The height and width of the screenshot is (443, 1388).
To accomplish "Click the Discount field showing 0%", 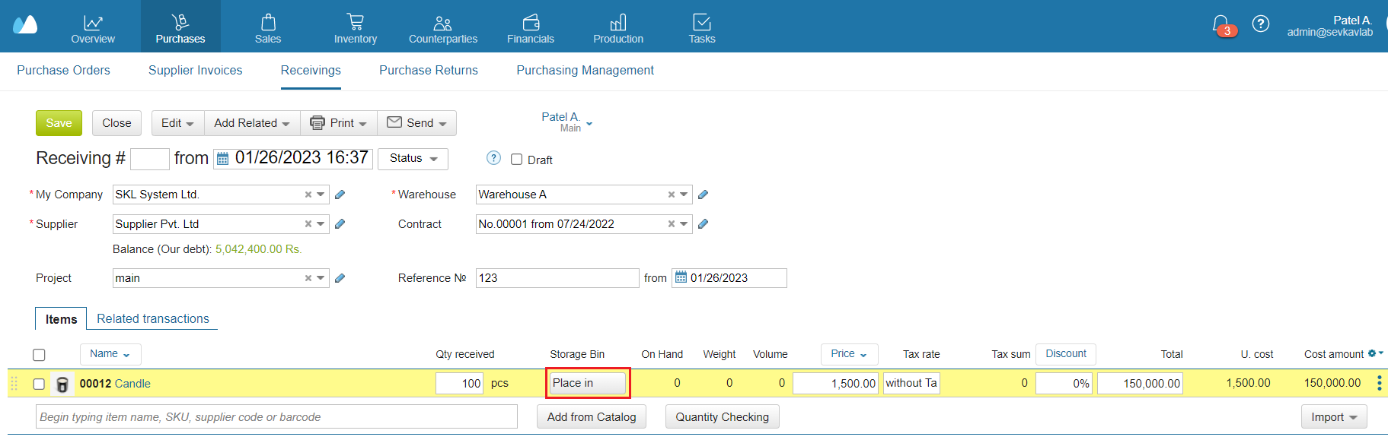I will (1064, 384).
